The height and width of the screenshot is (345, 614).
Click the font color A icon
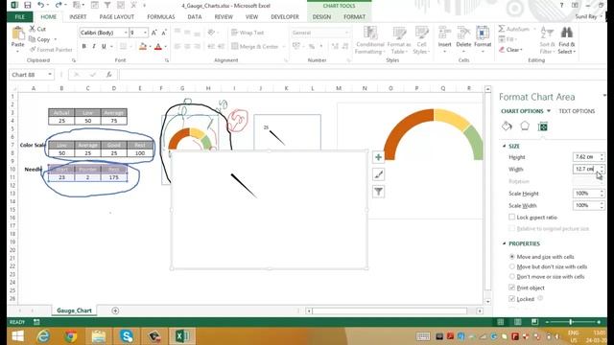[x=158, y=47]
